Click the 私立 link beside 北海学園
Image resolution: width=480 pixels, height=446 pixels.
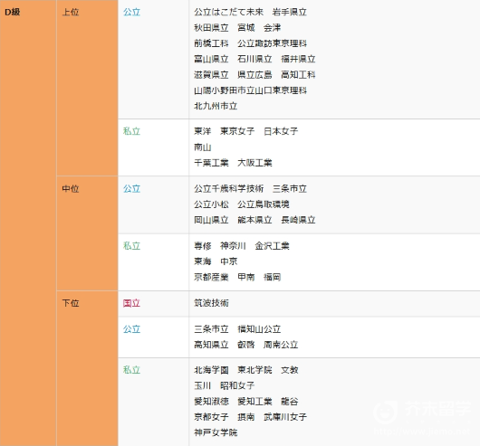click(x=131, y=370)
